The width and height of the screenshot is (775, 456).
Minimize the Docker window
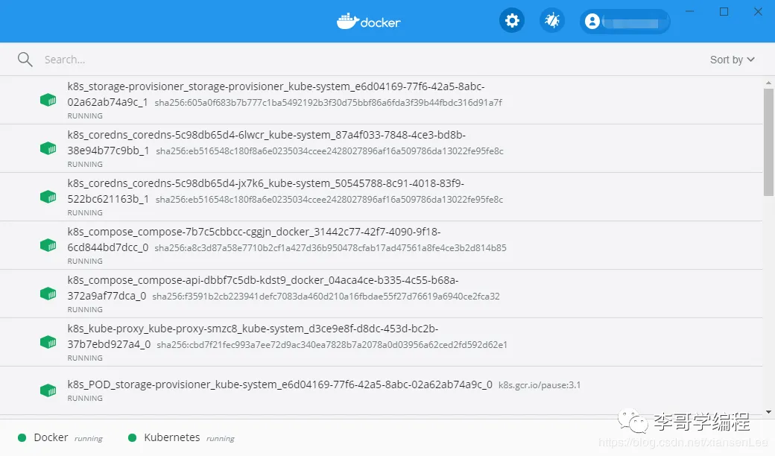click(x=689, y=11)
